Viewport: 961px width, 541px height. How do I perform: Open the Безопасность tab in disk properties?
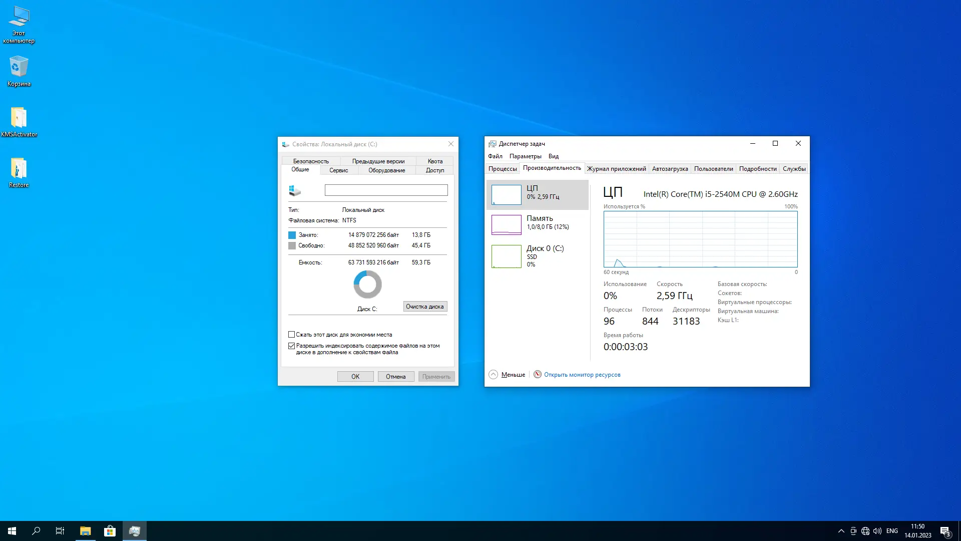tap(311, 161)
